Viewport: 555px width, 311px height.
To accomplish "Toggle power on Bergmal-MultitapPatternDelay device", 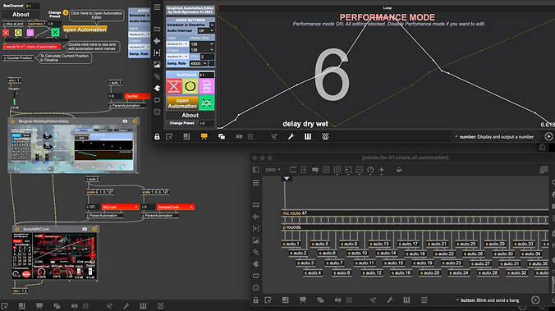I will click(13, 121).
